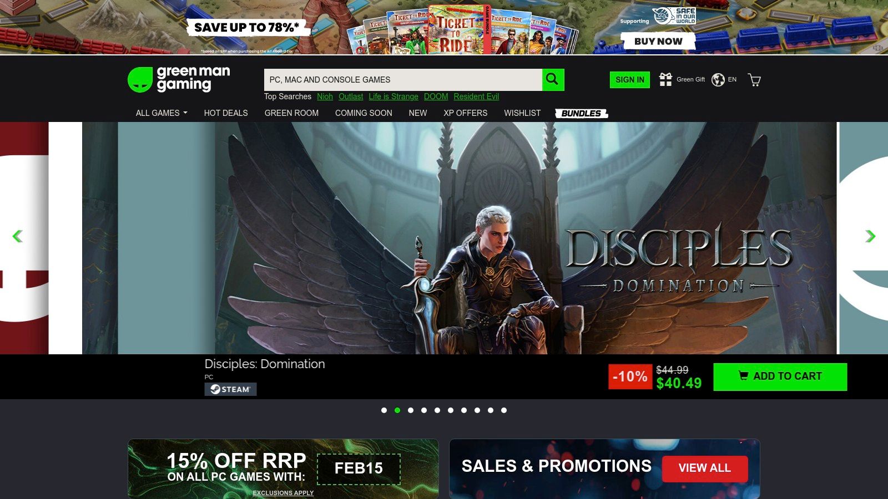This screenshot has width=888, height=499.
Task: Click the Sign In button
Action: click(x=629, y=79)
